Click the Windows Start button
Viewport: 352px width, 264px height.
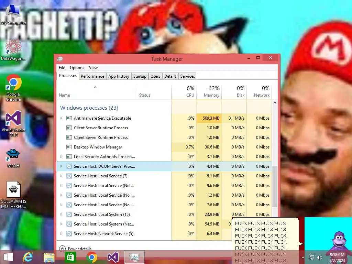coord(8,257)
